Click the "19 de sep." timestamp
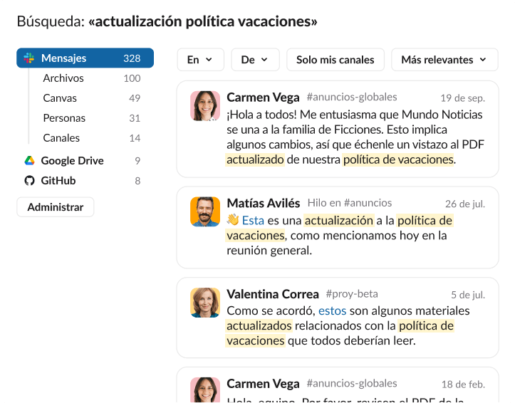This screenshot has width=515, height=403. 462,98
